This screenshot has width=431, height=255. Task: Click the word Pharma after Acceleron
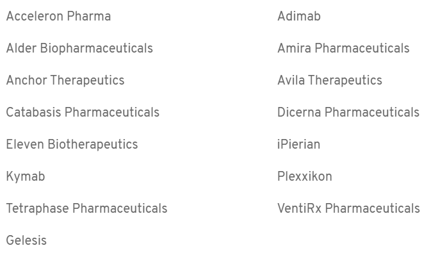89,16
